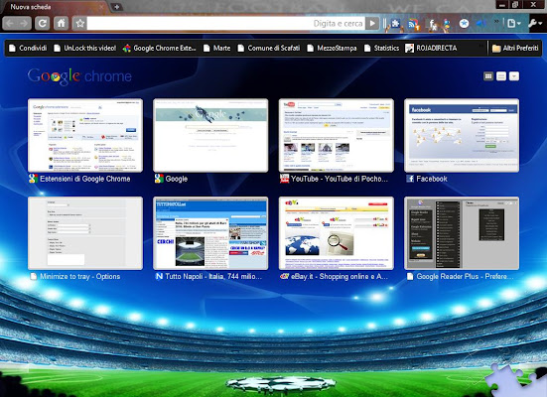The image size is (547, 397).
Task: Click the eBay favicon beside its title
Action: (x=284, y=277)
